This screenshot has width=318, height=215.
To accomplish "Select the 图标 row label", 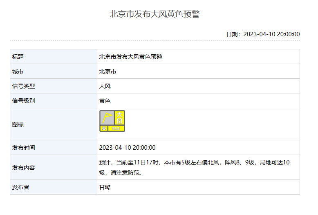I will (x=18, y=124).
